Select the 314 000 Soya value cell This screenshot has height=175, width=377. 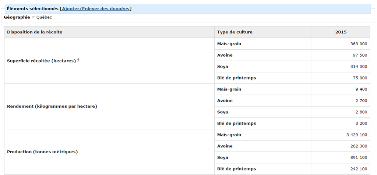point(359,67)
